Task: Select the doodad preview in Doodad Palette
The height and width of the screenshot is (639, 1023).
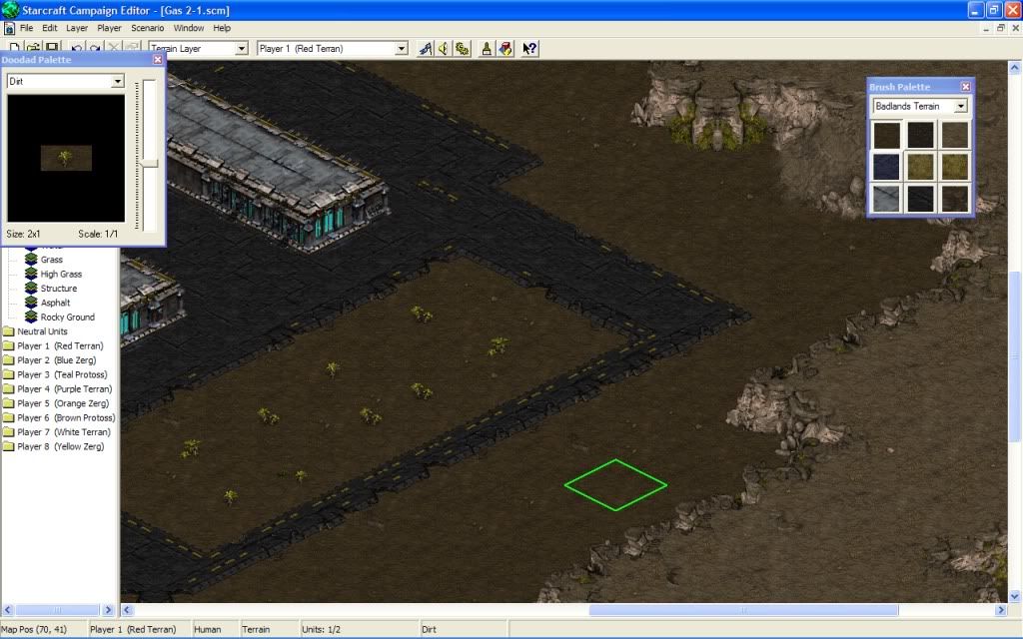Action: (x=66, y=158)
